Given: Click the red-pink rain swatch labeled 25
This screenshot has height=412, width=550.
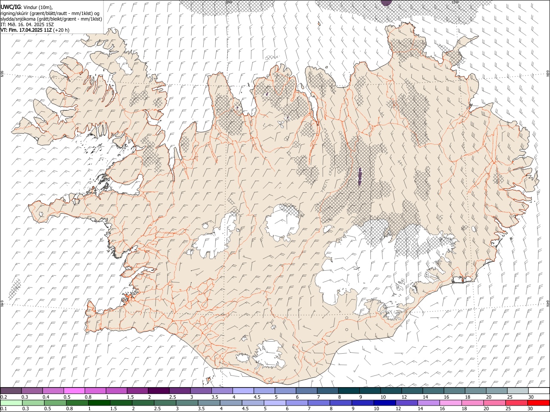Looking at the screenshot, I should [517, 403].
